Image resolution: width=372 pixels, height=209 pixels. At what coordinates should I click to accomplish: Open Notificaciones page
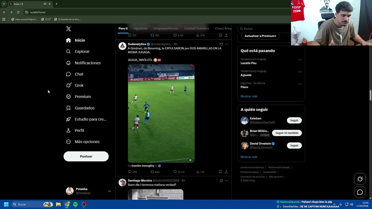pyautogui.click(x=83, y=63)
